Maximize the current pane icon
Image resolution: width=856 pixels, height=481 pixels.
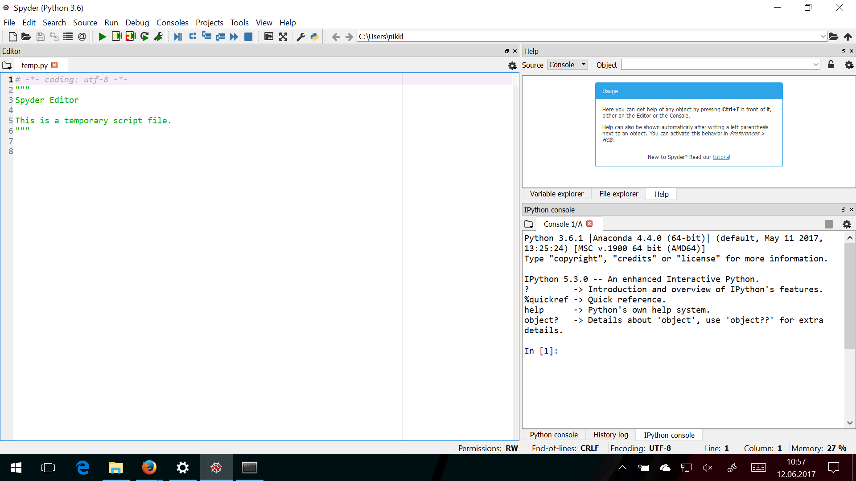268,37
